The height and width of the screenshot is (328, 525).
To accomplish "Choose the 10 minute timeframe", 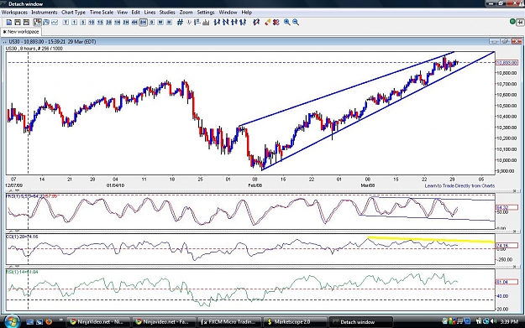I will click(x=92, y=23).
